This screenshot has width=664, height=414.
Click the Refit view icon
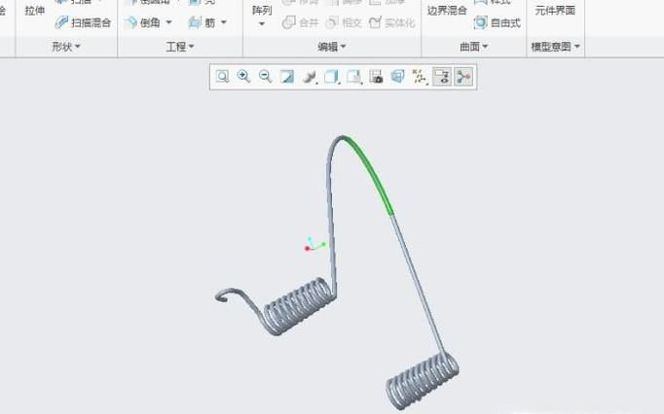coord(222,77)
